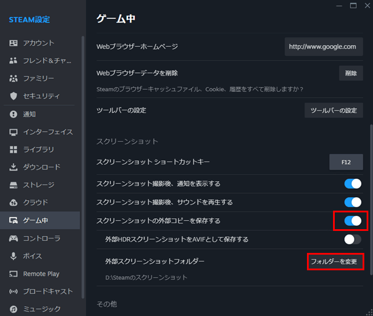Select ストレージ in the sidebar

40,185
